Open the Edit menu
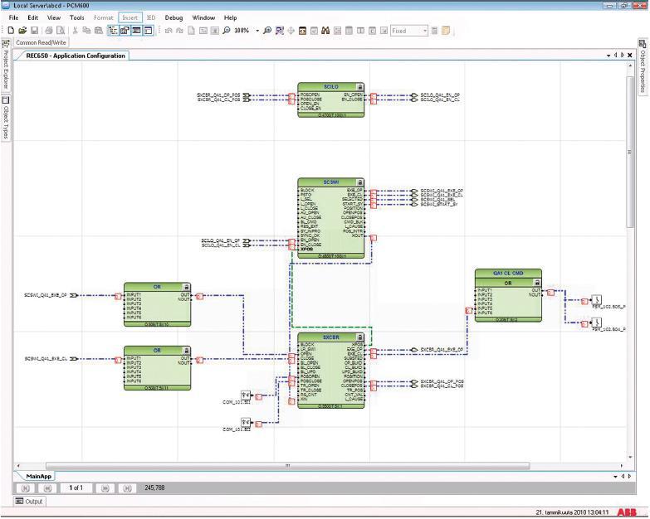650x519 pixels. [x=32, y=17]
